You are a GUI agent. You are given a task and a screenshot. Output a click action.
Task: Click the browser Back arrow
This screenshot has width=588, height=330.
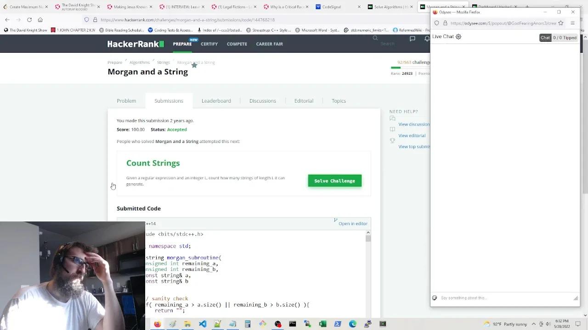[7, 20]
